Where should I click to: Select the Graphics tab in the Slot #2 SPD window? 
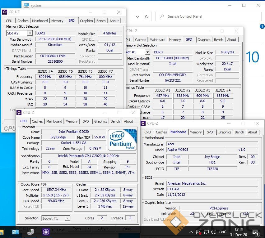86,21
